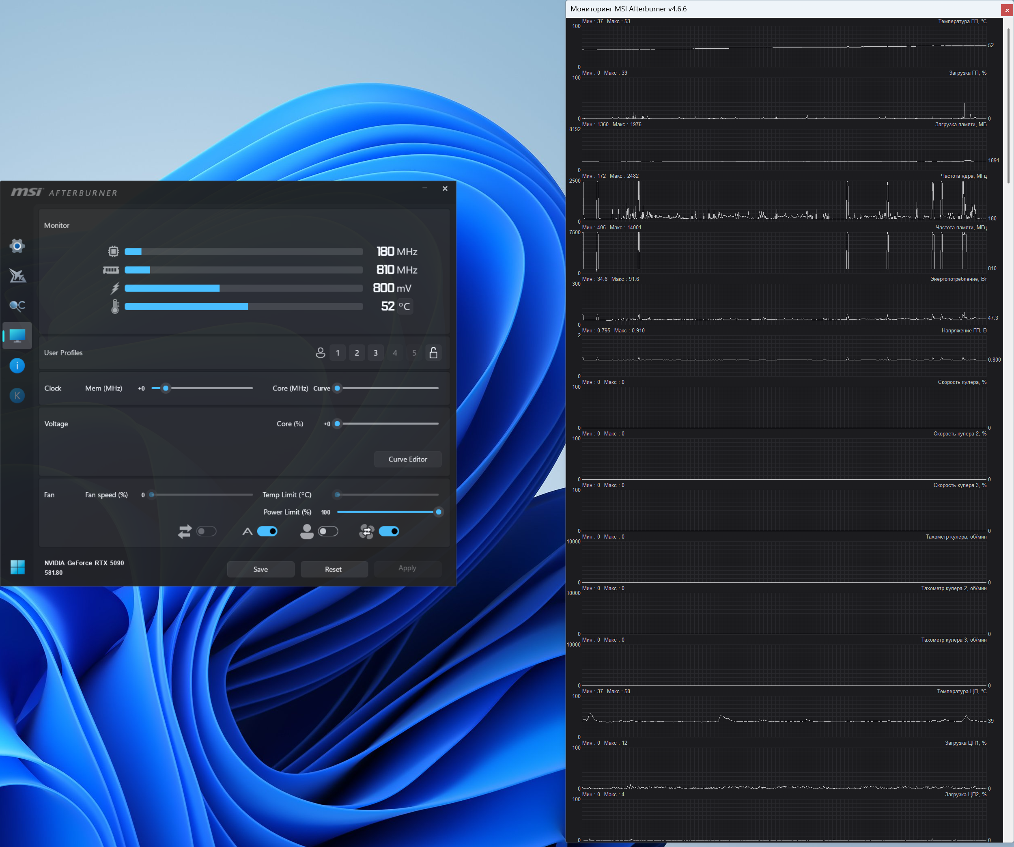Click the Windows logo startup icon

coord(17,567)
